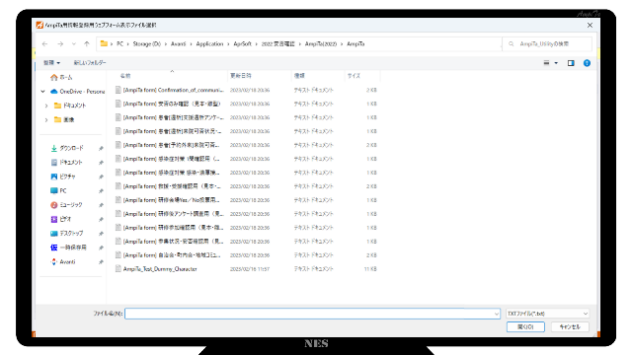This screenshot has height=355, width=632.
Task: Click into the ファイル名 input field
Action: pyautogui.click(x=312, y=314)
